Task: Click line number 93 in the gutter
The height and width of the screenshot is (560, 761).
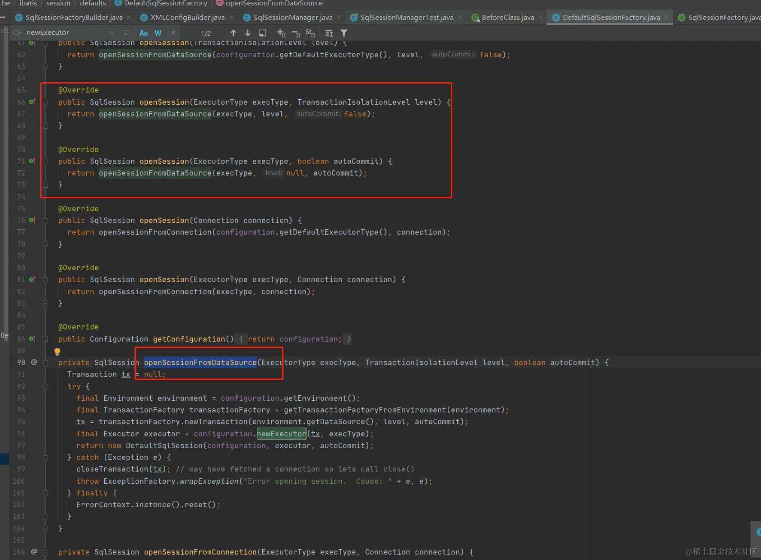Action: point(21,398)
